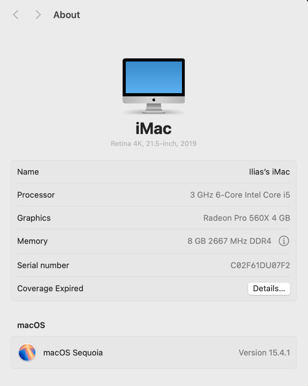Click the large iMac model heading
This screenshot has height=386, width=308.
point(154,129)
